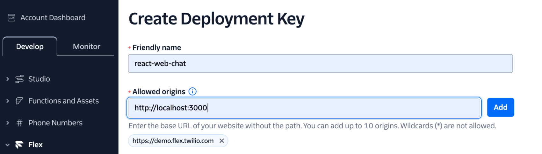542x154 pixels.
Task: Click the Flex logo icon
Action: click(x=19, y=145)
